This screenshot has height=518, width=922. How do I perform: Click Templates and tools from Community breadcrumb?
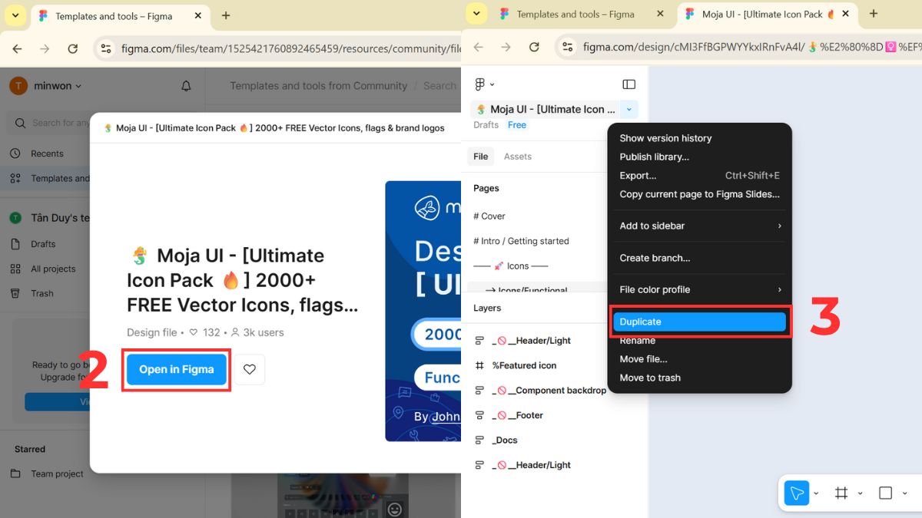(x=319, y=86)
